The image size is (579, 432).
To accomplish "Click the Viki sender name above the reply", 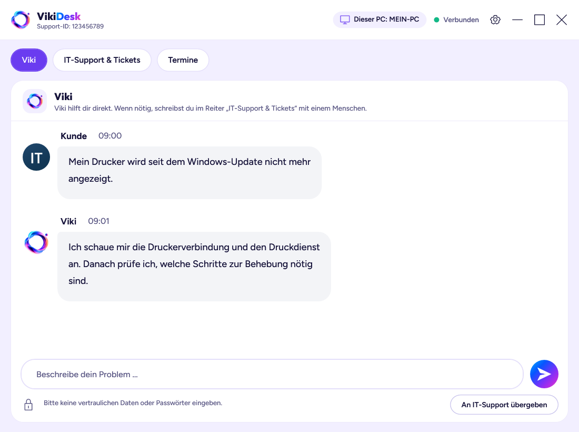I will coord(68,221).
